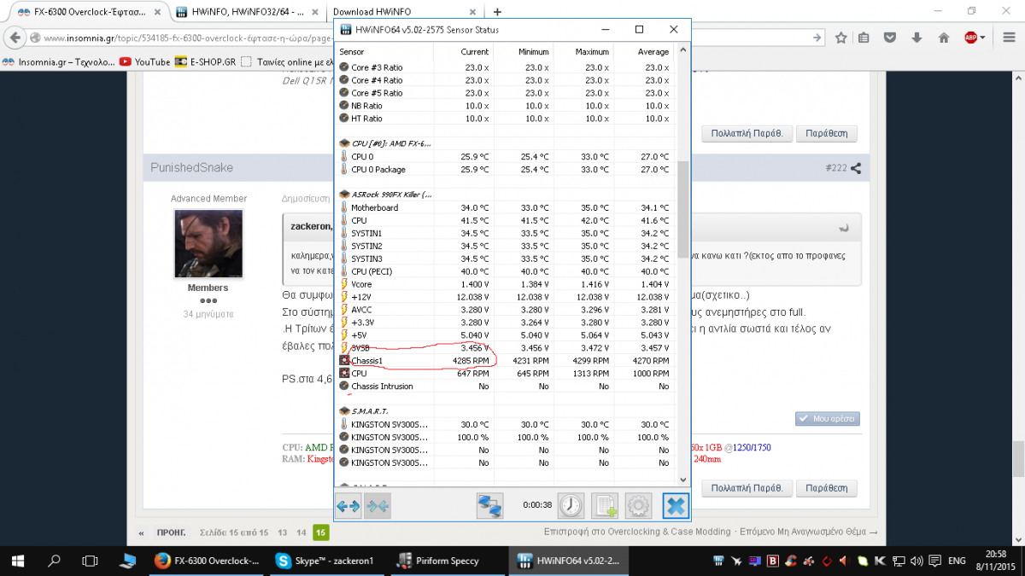
Task: Select the Chassis Intrusion sensor row
Action: pyautogui.click(x=505, y=387)
